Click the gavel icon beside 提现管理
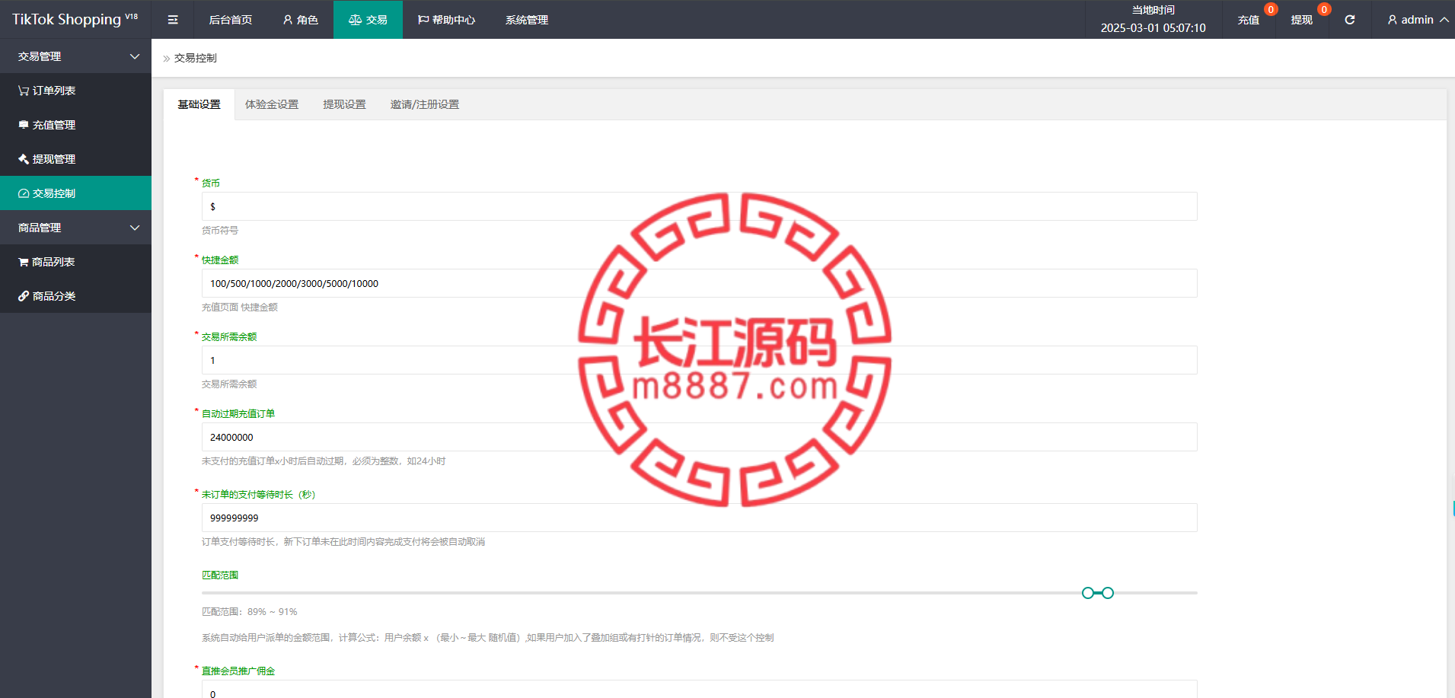The height and width of the screenshot is (698, 1455). (x=24, y=159)
